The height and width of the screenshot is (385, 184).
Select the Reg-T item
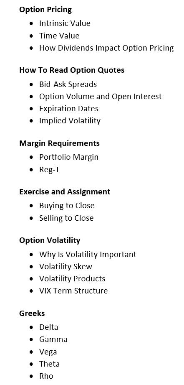pos(49,170)
